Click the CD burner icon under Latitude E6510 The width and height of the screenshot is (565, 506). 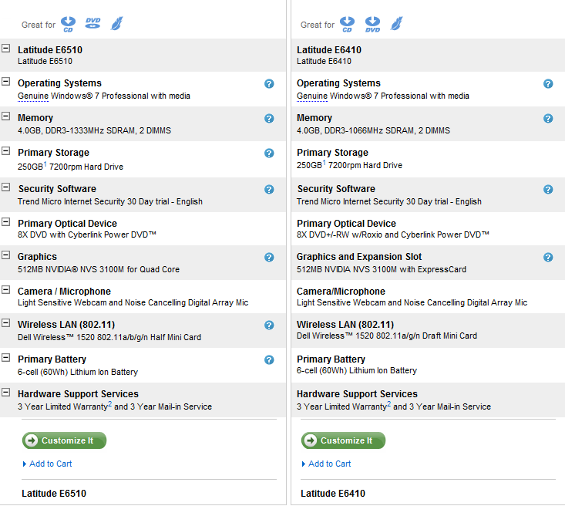(x=68, y=24)
